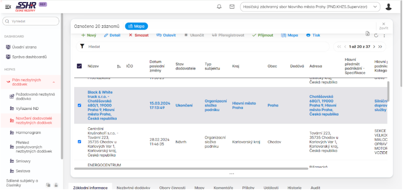
Task: Click the green Nový button
Action: pos(89,35)
